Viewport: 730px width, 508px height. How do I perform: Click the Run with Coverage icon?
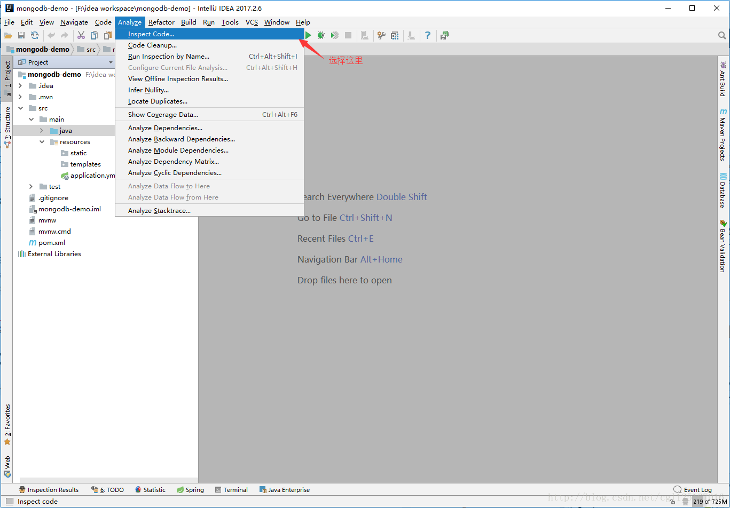pyautogui.click(x=335, y=35)
